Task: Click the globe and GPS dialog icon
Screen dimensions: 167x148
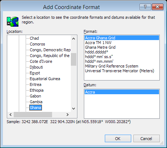Action: click(x=13, y=22)
